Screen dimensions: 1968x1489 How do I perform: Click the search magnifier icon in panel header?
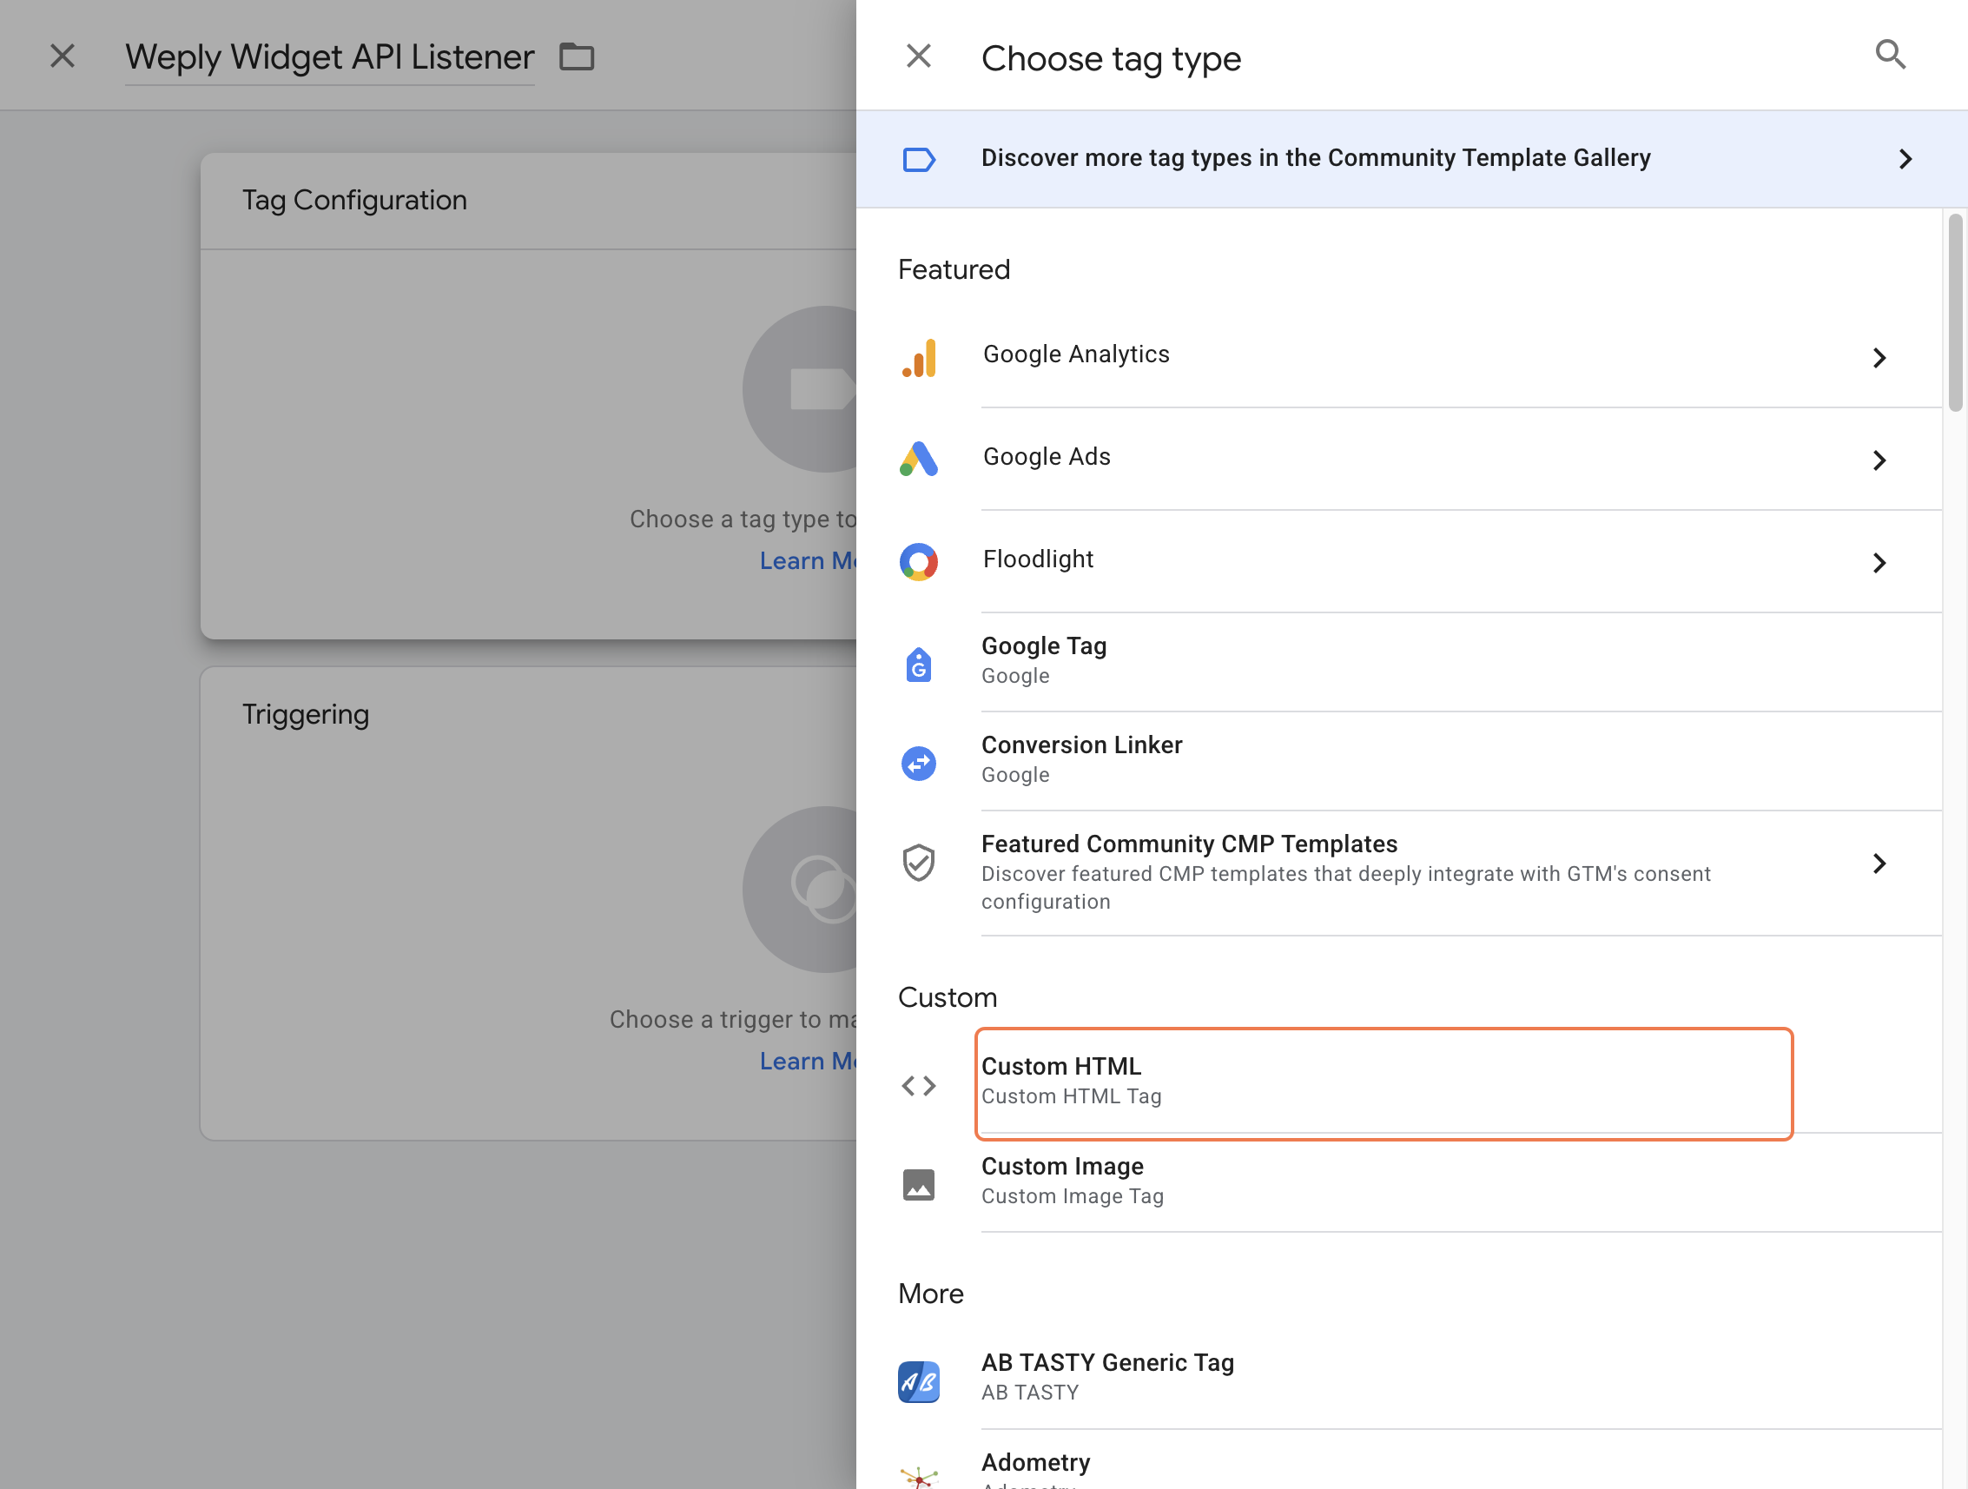(x=1890, y=56)
